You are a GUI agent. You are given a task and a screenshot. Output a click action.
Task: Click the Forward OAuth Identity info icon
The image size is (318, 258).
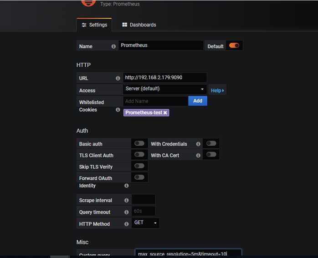pos(127,186)
